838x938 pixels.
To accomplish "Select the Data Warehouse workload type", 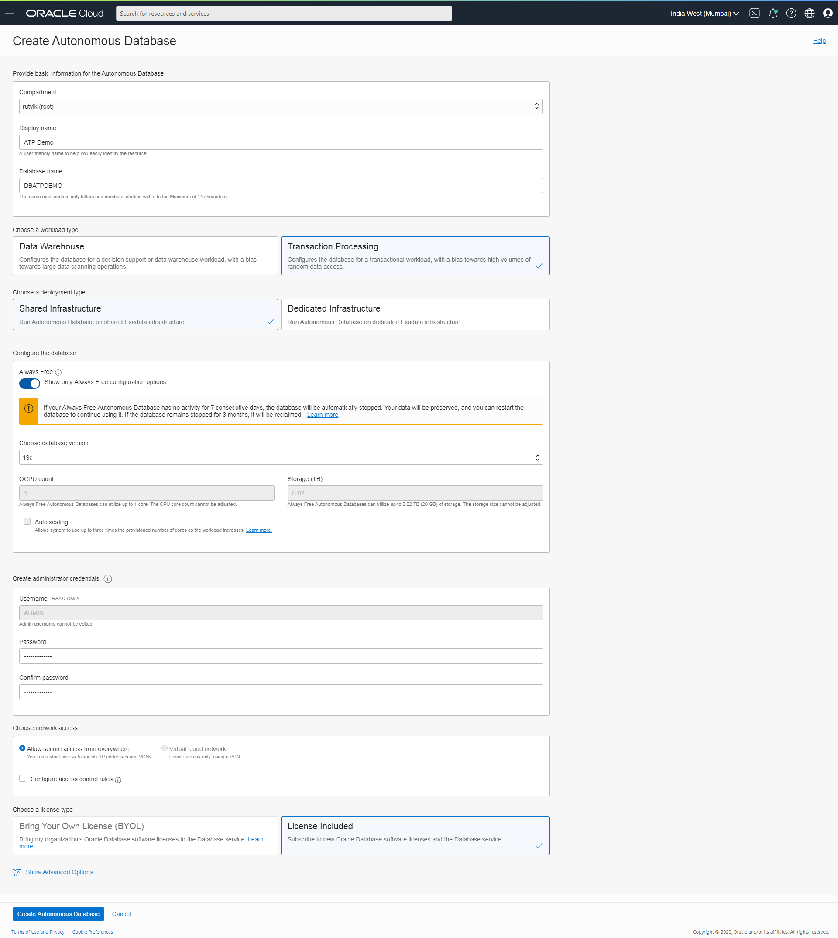I will (x=145, y=255).
